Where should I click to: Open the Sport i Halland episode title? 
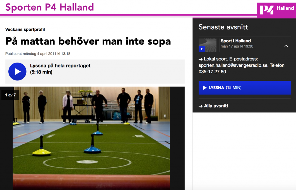(x=236, y=41)
